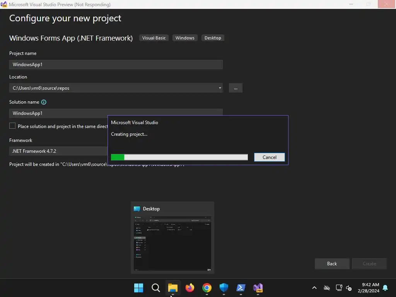Viewport: 396px width, 297px height.
Task: Open the Framework dropdown
Action: pos(59,151)
